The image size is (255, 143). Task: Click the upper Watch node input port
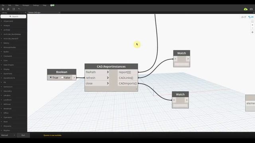(x=175, y=59)
